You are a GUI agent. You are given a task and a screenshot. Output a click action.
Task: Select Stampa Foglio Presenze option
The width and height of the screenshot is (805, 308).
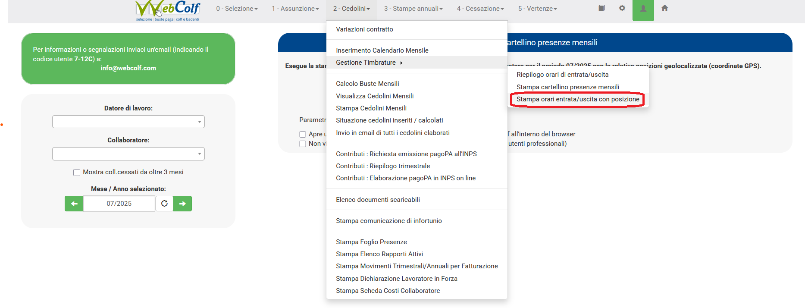tap(371, 242)
